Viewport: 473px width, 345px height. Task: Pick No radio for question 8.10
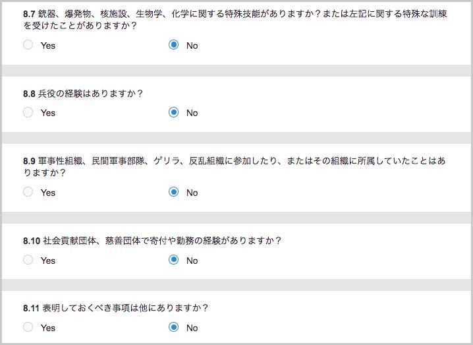(173, 260)
